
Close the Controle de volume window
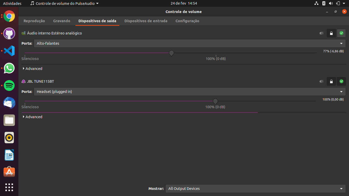[344, 12]
